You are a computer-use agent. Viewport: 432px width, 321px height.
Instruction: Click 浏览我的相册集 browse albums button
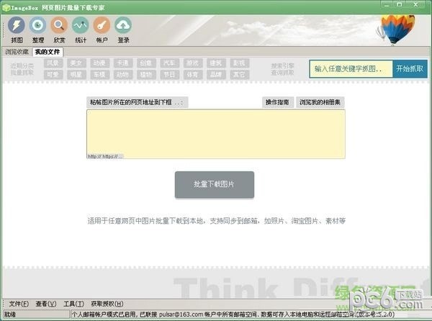(x=320, y=102)
